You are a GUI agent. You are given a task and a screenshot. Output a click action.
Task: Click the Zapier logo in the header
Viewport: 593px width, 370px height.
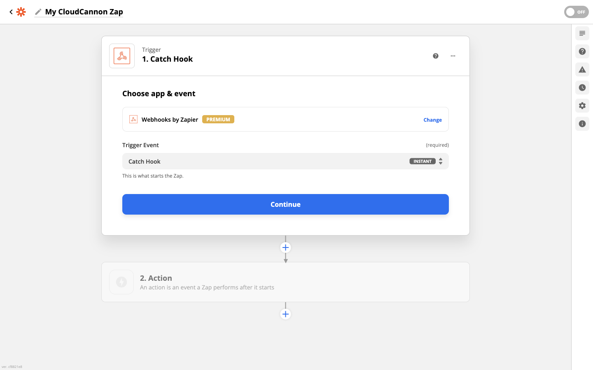click(20, 12)
